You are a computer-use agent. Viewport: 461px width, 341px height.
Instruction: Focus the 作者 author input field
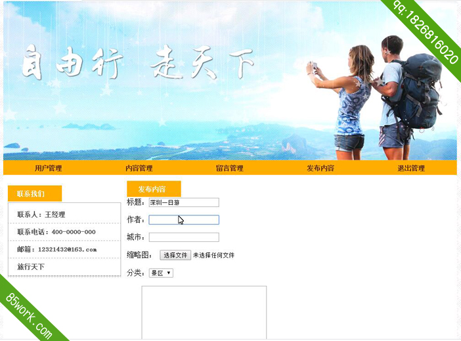click(x=184, y=220)
